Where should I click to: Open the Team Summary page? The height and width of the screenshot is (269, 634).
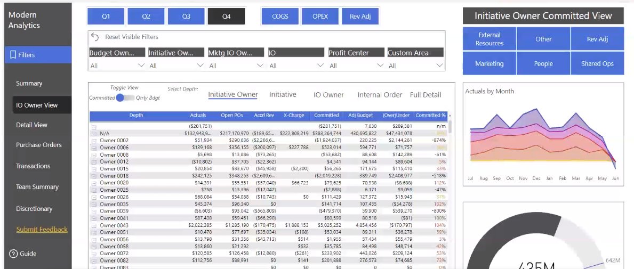pos(37,187)
